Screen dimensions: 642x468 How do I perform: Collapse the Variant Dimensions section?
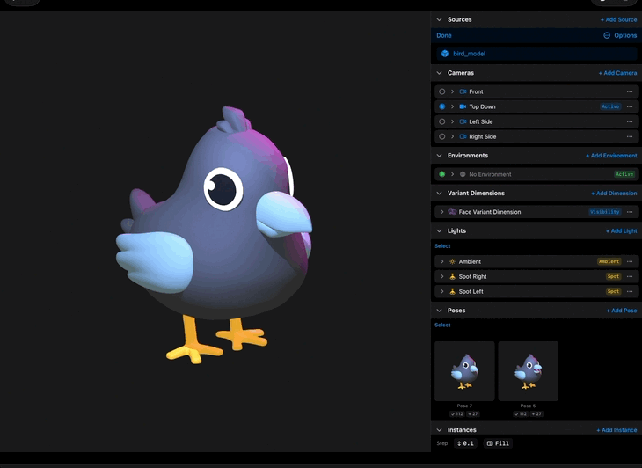point(440,194)
